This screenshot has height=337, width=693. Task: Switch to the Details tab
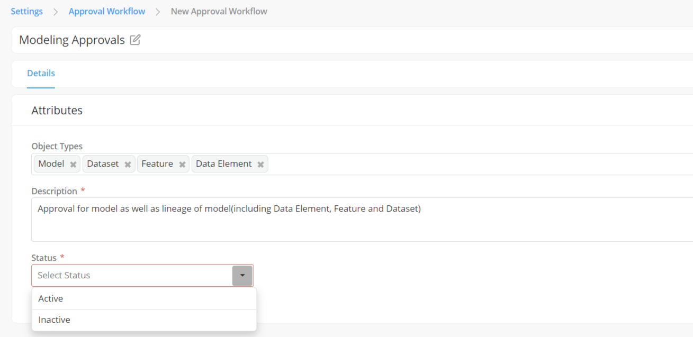(x=41, y=74)
